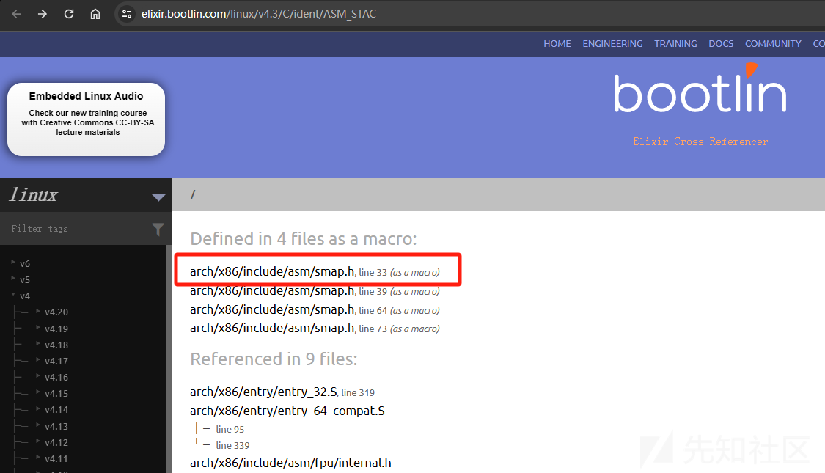The height and width of the screenshot is (473, 825).
Task: Click the Filter tags input field
Action: pos(76,229)
